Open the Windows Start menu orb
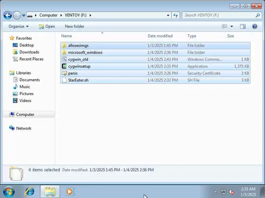This screenshot has width=265, height=198. [9, 192]
